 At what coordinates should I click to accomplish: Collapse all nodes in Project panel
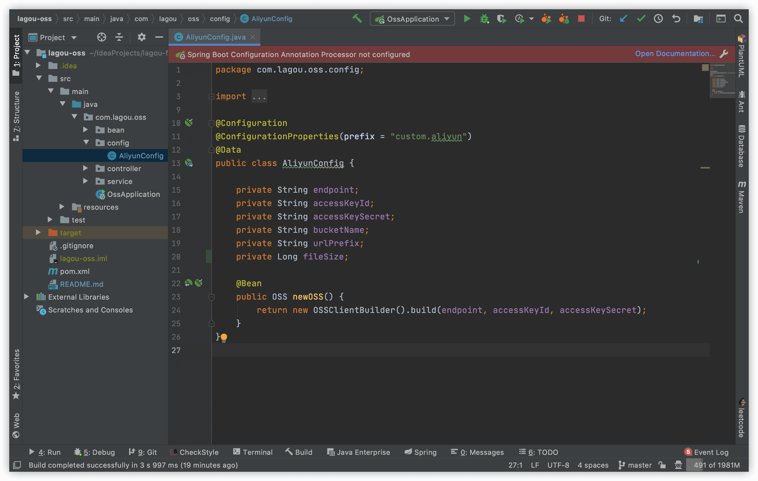point(119,37)
